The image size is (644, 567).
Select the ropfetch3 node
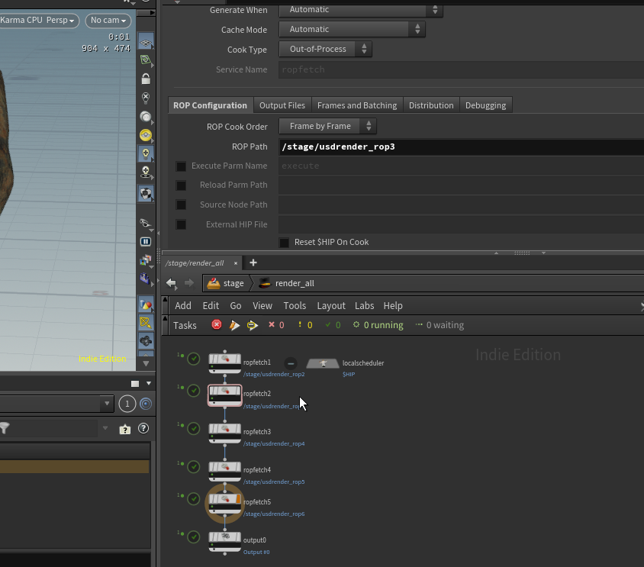coord(224,433)
